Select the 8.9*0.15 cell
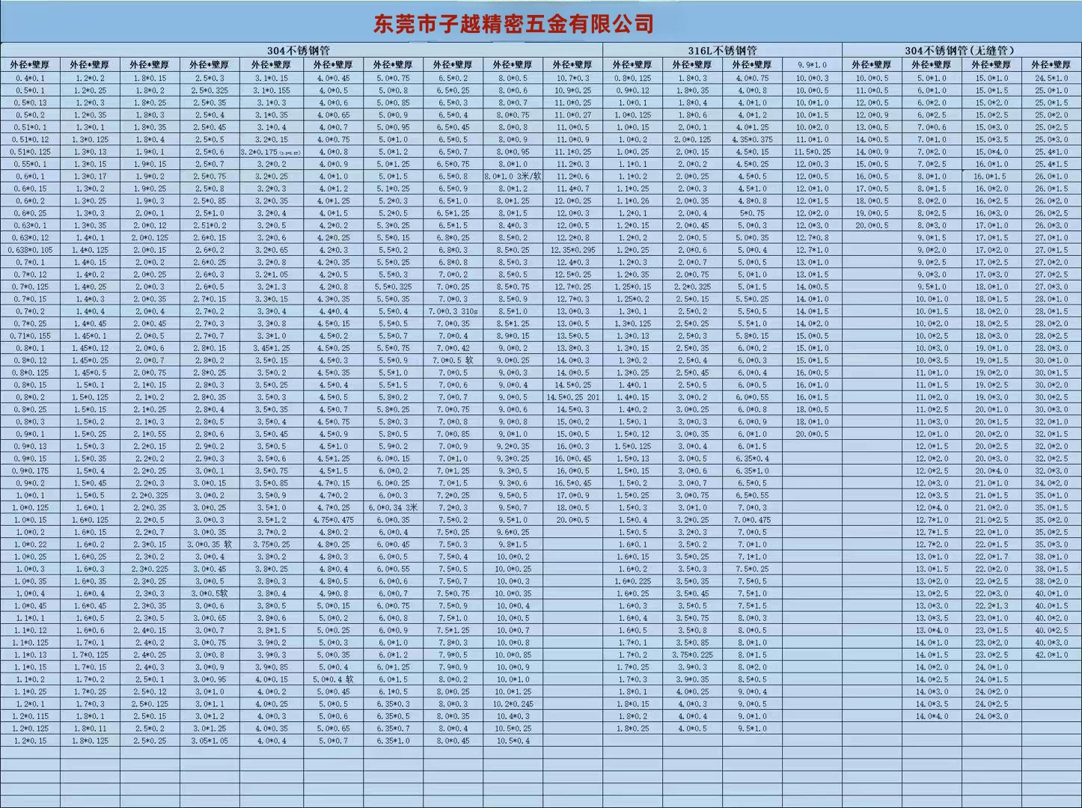The width and height of the screenshot is (1082, 808). pos(513,336)
